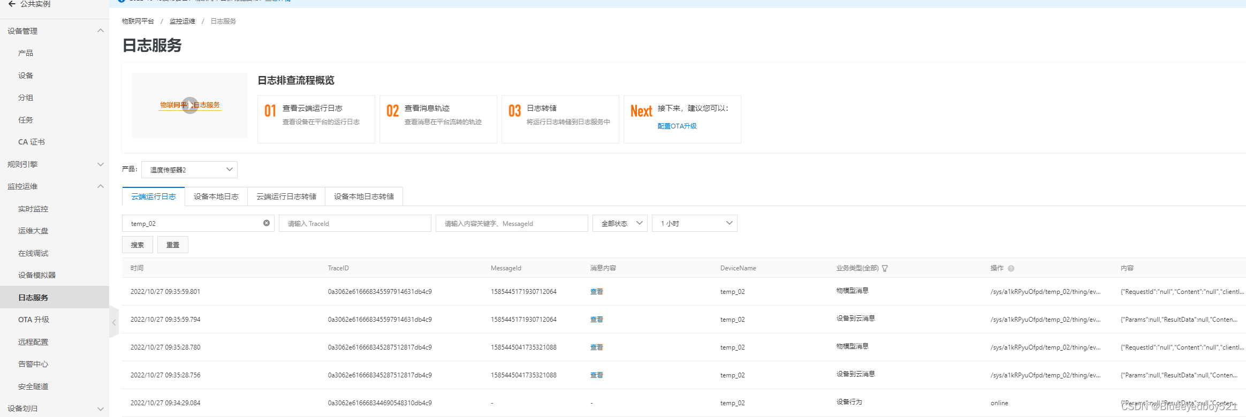Click MessageId of the 09:35:59.801 row
The height and width of the screenshot is (417, 1246).
click(523, 292)
